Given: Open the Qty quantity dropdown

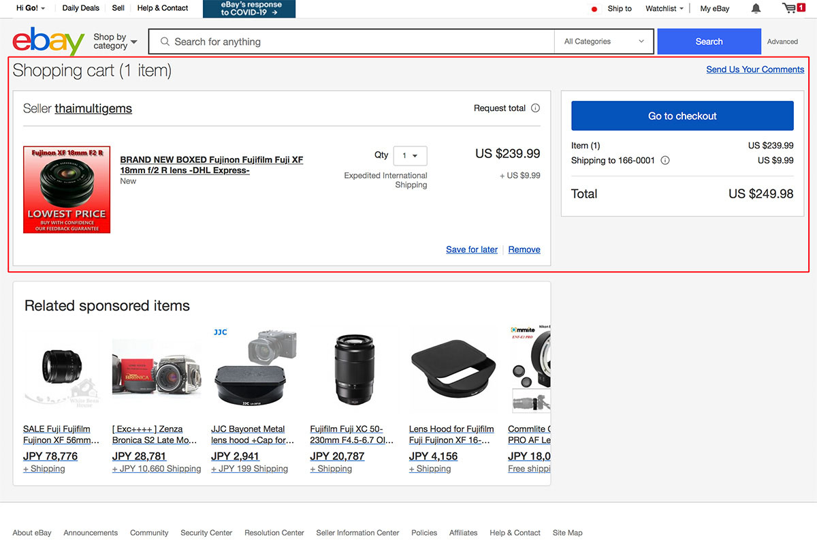Looking at the screenshot, I should pos(410,156).
